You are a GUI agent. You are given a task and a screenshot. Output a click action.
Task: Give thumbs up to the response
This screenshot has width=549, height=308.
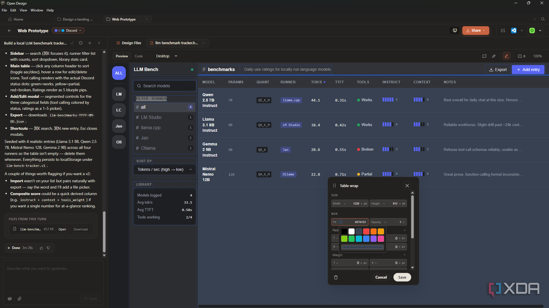41,248
